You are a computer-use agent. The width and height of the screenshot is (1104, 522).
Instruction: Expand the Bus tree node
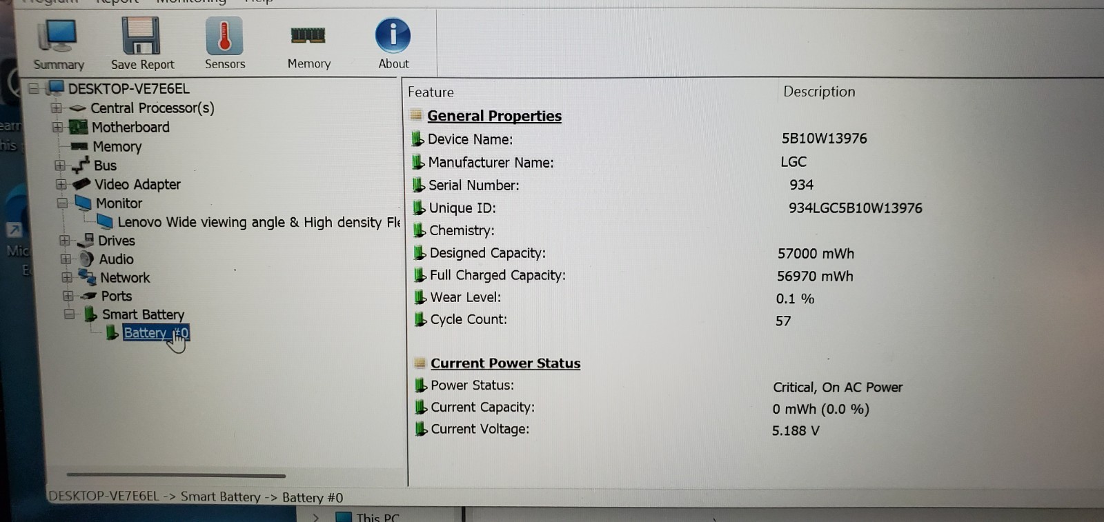60,165
